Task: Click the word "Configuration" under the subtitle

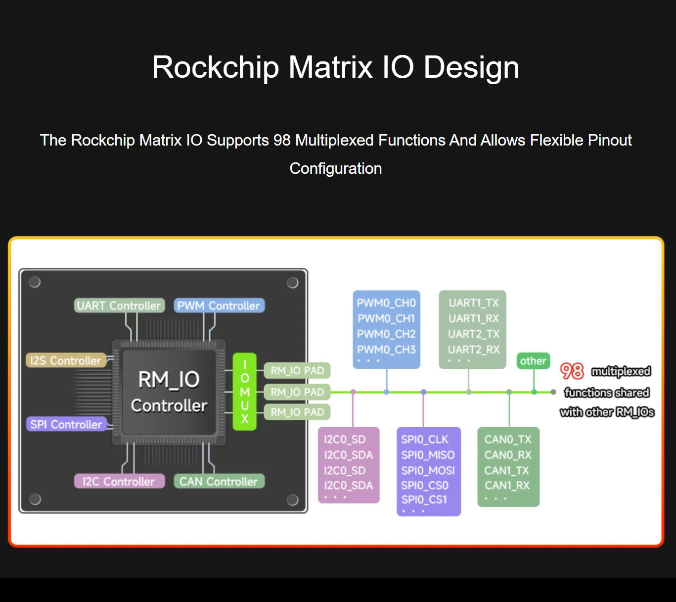Action: point(335,168)
